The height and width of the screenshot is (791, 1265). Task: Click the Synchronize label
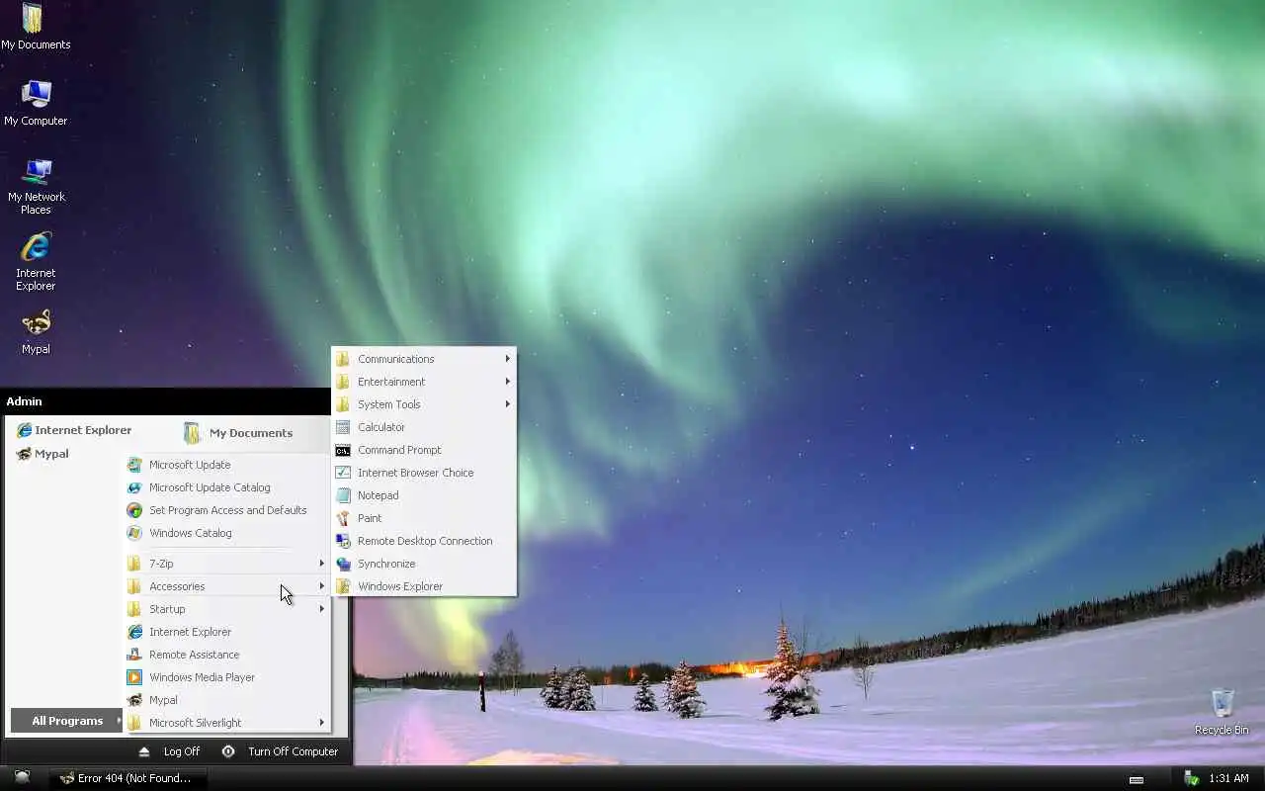click(x=386, y=564)
